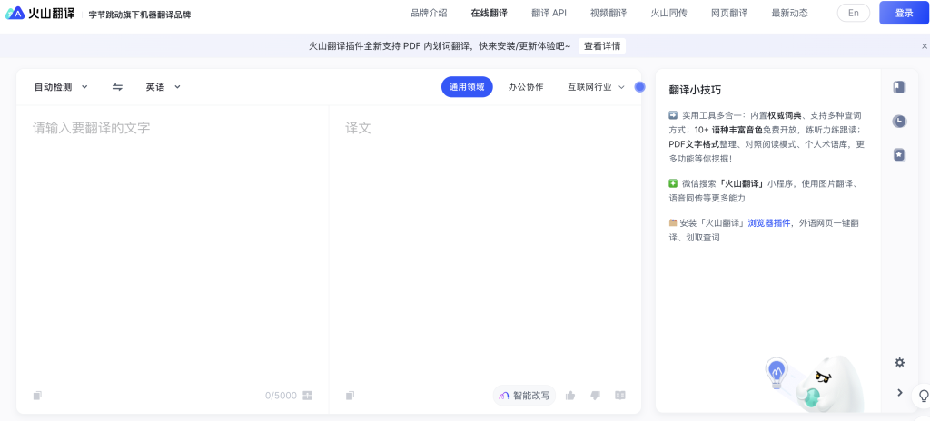930x421 pixels.
Task: Click the blue dot next to 互联网行业
Action: point(639,87)
